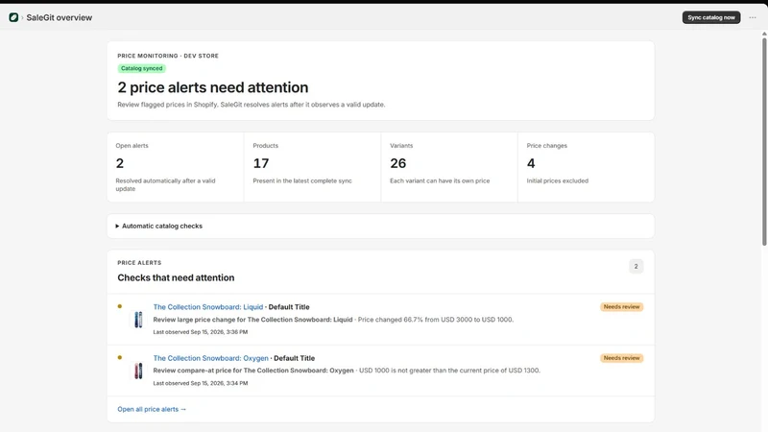The height and width of the screenshot is (432, 768).
Task: Click the text Review compare-at price for Oxygen
Action: click(253, 371)
